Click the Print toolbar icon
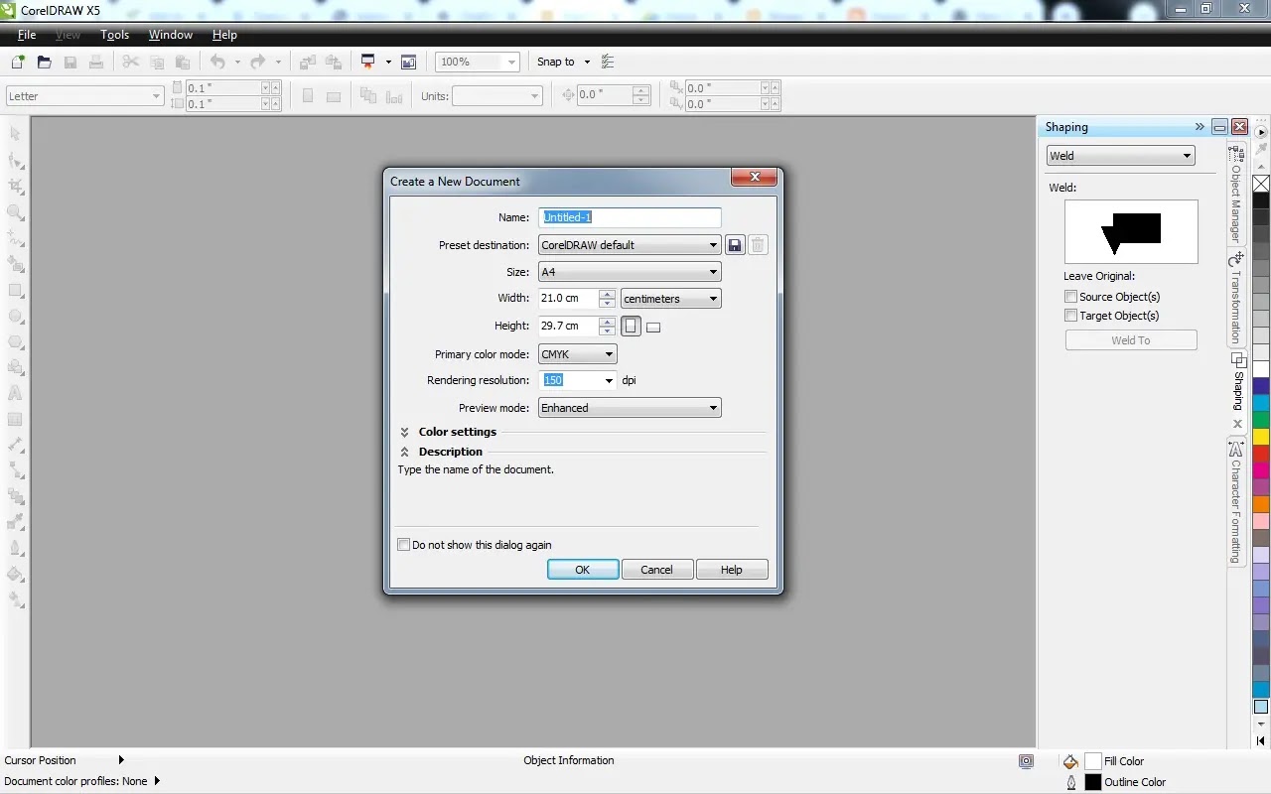Viewport: 1271px width, 794px height. coord(96,62)
